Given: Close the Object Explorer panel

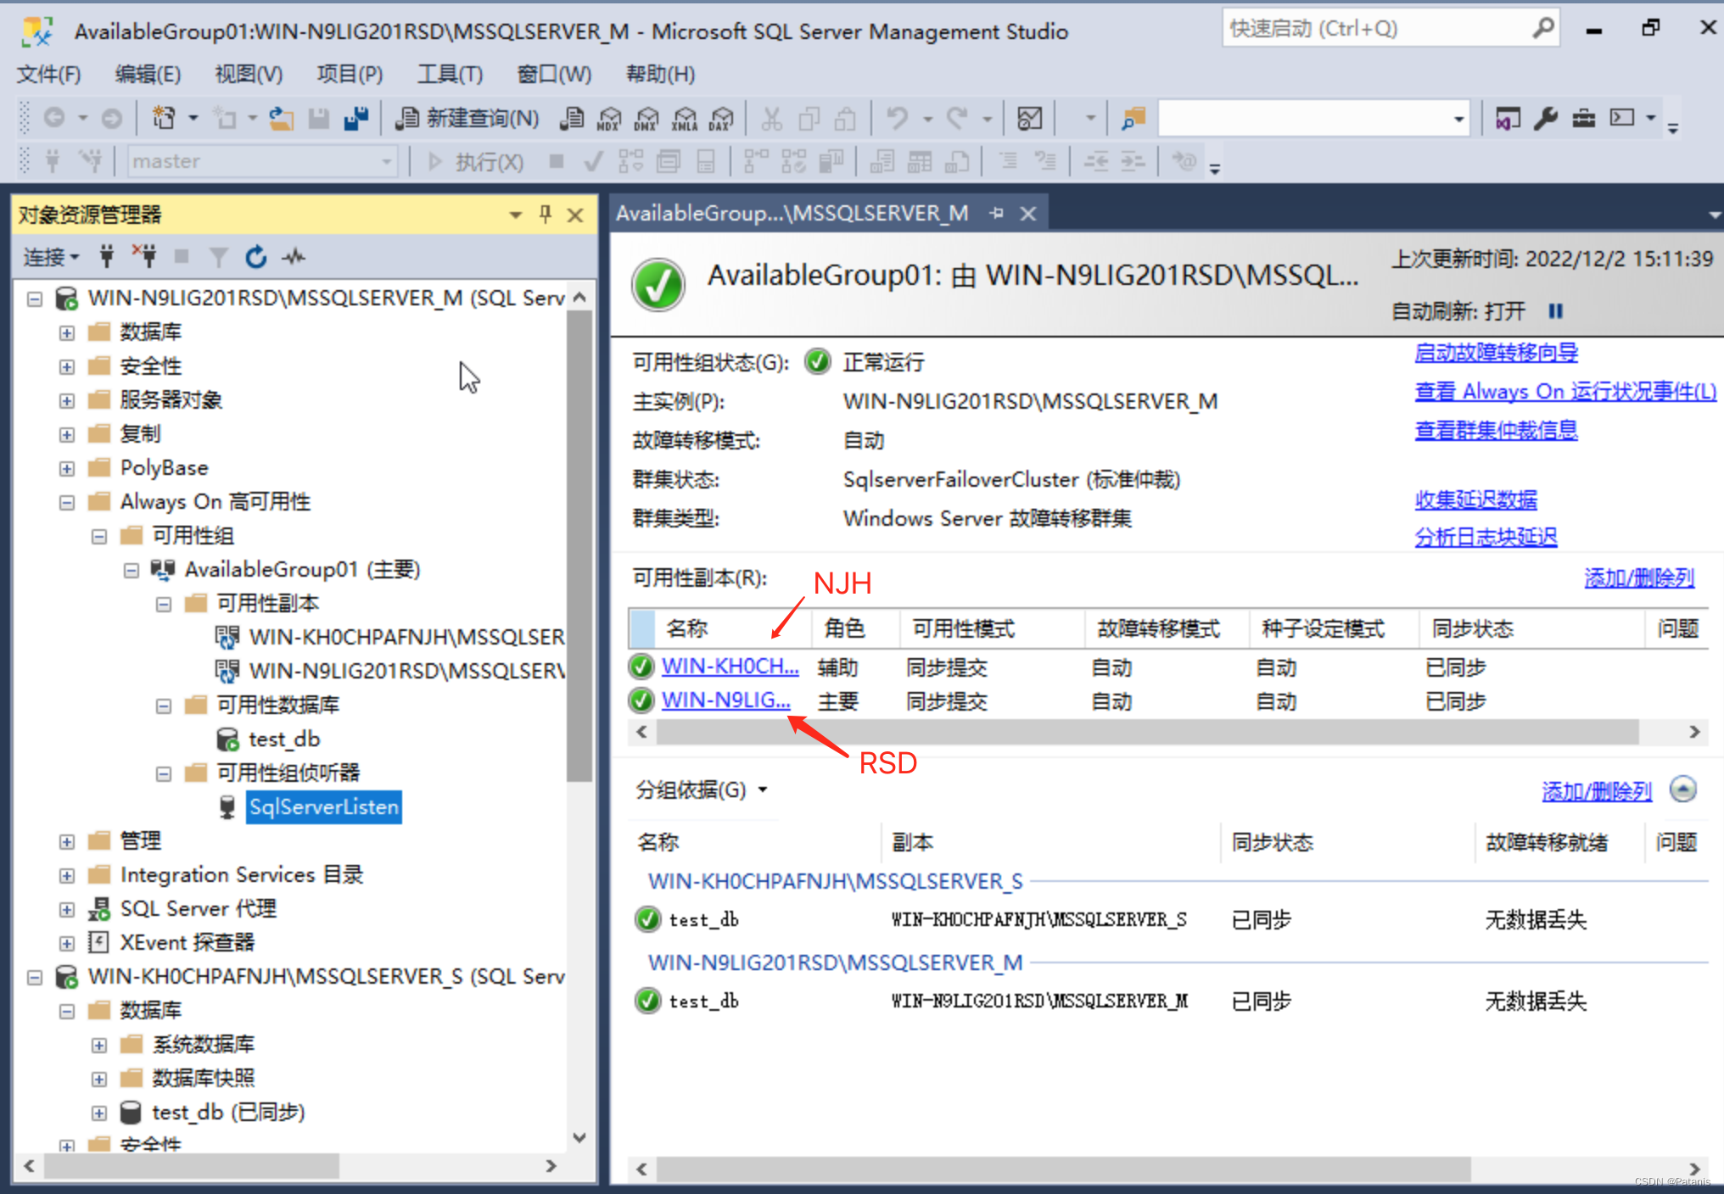Looking at the screenshot, I should click(575, 215).
